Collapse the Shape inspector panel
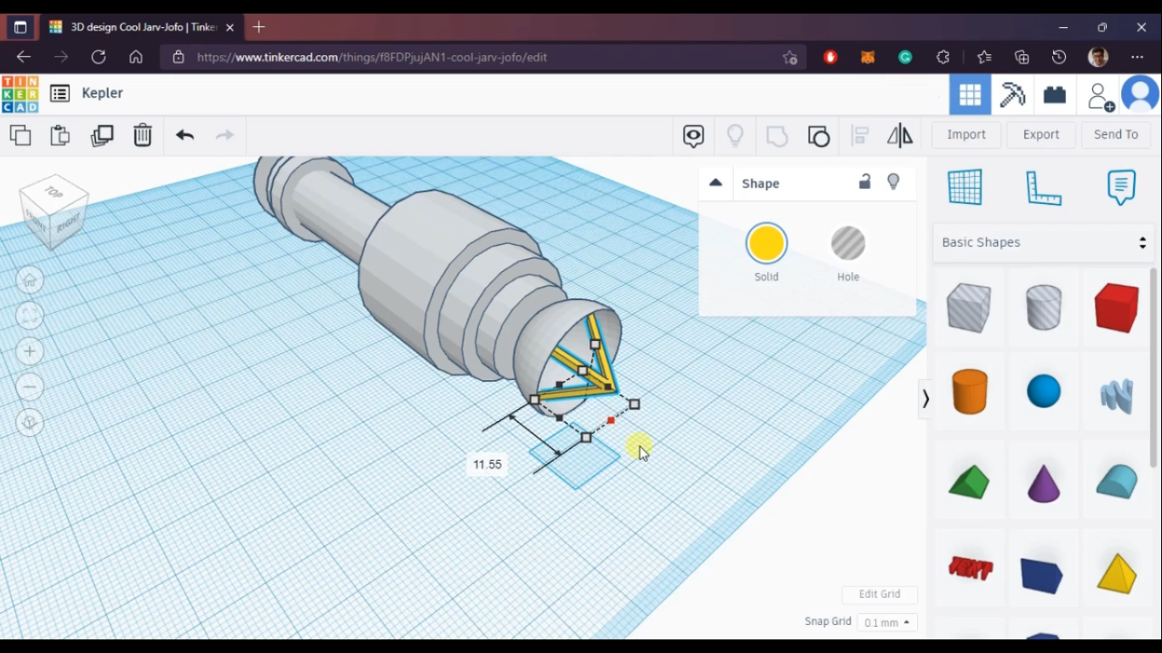The image size is (1162, 653). coord(715,183)
